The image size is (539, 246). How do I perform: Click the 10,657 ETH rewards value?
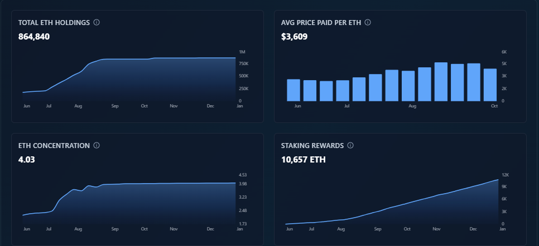click(x=304, y=160)
